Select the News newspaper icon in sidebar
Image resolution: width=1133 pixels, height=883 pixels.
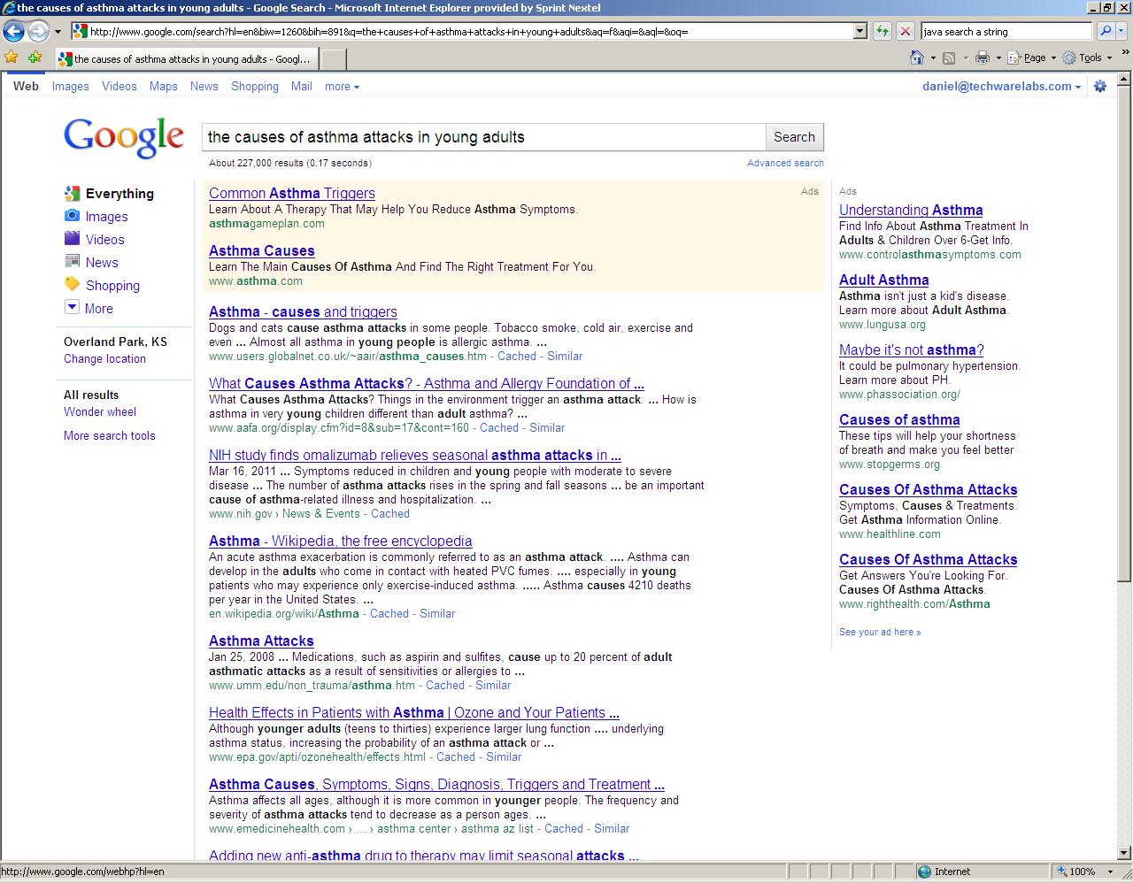coord(73,262)
